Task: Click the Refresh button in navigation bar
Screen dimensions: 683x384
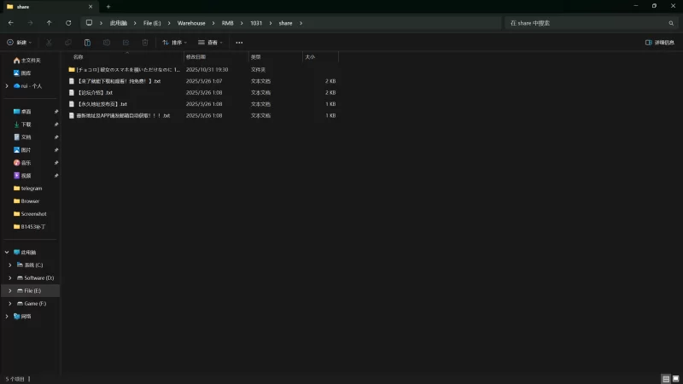Action: (67, 23)
